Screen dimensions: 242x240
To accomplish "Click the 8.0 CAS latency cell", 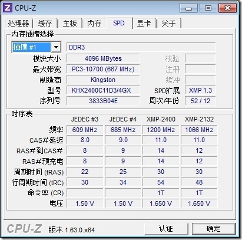I will point(85,140).
